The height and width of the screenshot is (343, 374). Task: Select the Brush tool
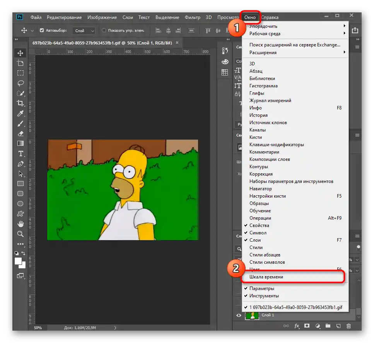(20, 124)
